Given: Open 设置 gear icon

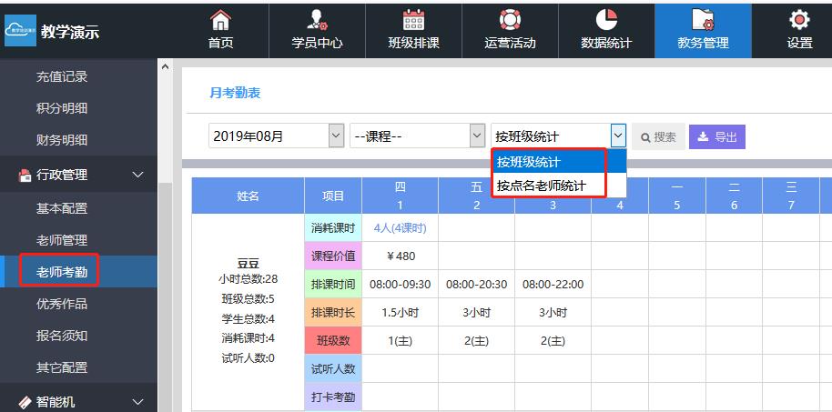Looking at the screenshot, I should click(799, 19).
